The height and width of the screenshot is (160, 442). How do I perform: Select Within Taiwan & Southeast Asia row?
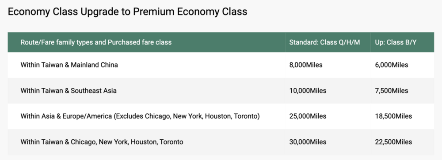221,91
